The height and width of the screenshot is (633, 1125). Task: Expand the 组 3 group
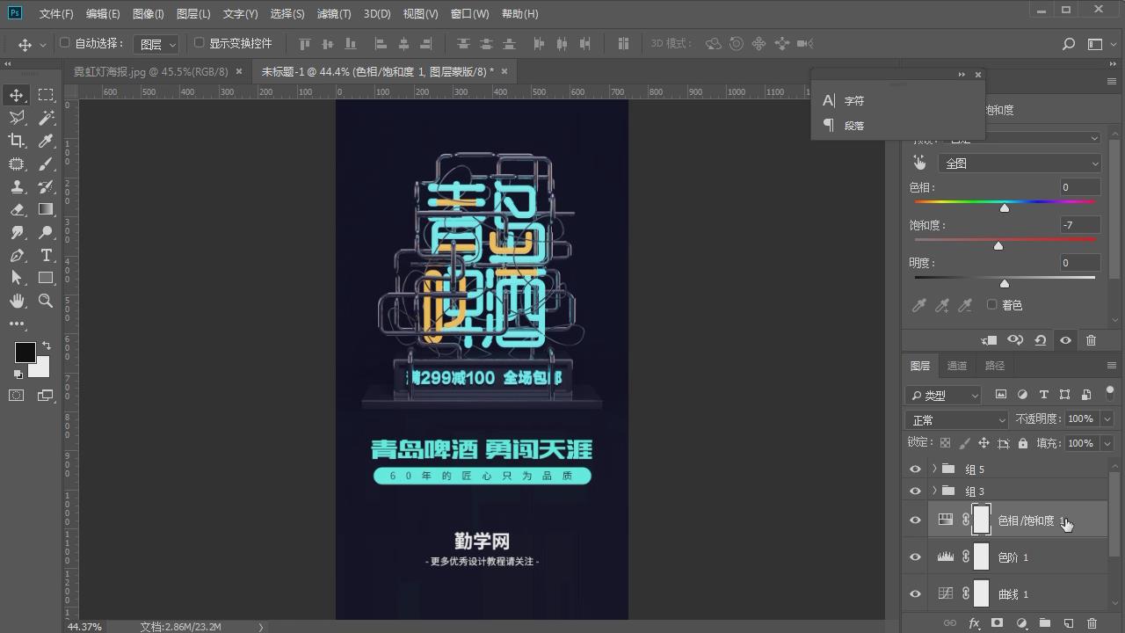point(934,491)
